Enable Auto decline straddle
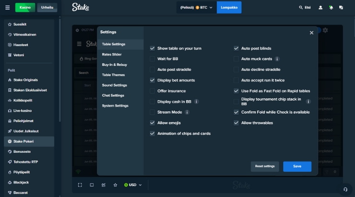This screenshot has width=355, height=197. tap(236, 70)
